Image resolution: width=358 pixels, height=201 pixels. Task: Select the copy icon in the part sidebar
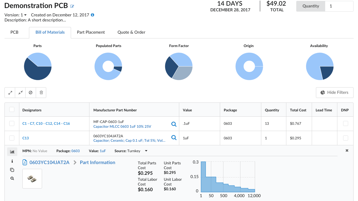[x=12, y=170]
